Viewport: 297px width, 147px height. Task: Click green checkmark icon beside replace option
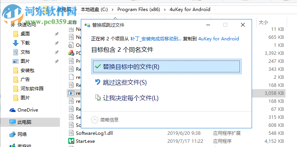click(x=98, y=66)
